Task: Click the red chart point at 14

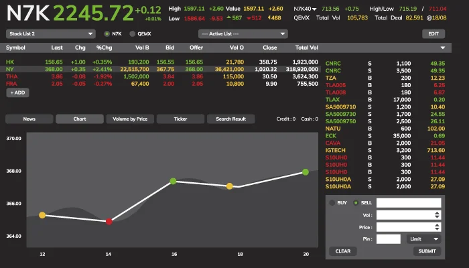Action: tap(109, 220)
